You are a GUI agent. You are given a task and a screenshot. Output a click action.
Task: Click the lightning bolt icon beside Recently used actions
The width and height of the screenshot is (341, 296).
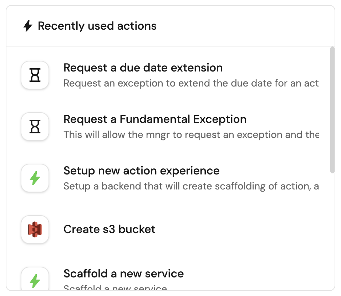point(27,26)
